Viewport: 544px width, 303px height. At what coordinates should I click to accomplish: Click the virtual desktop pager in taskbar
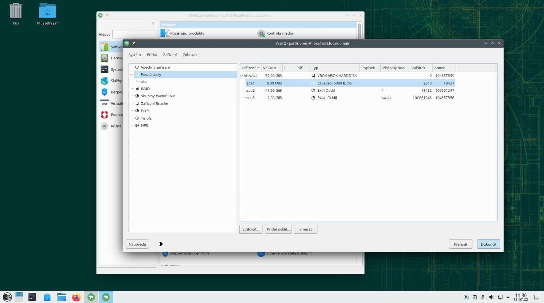click(x=19, y=297)
